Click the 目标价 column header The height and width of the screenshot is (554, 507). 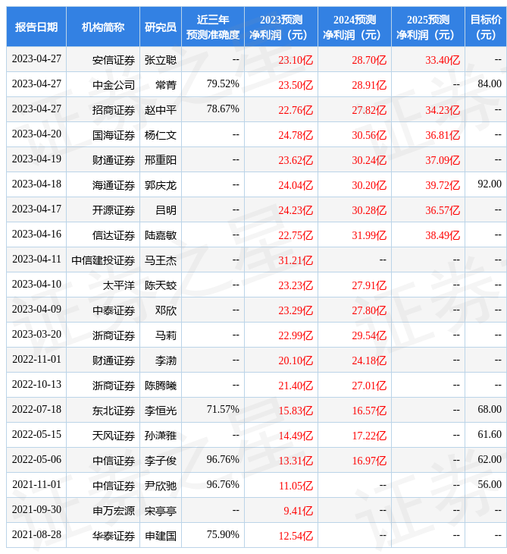point(486,27)
